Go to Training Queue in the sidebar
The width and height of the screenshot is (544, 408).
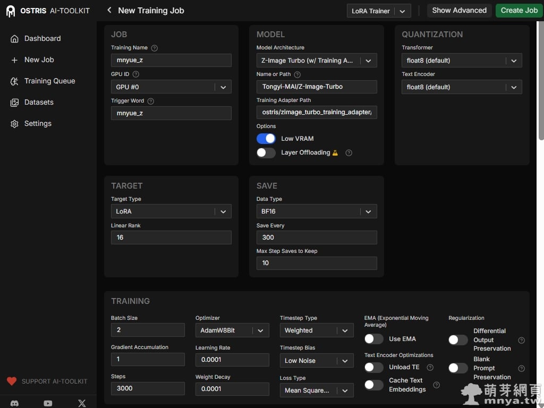point(49,81)
